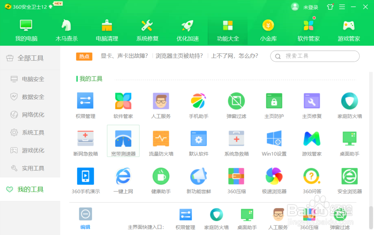Select 网络优化 category in sidebar
This screenshot has height=235, width=374.
[30, 115]
